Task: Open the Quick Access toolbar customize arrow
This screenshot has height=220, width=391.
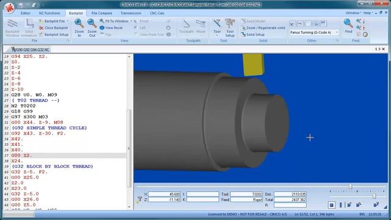Action: click(x=43, y=5)
